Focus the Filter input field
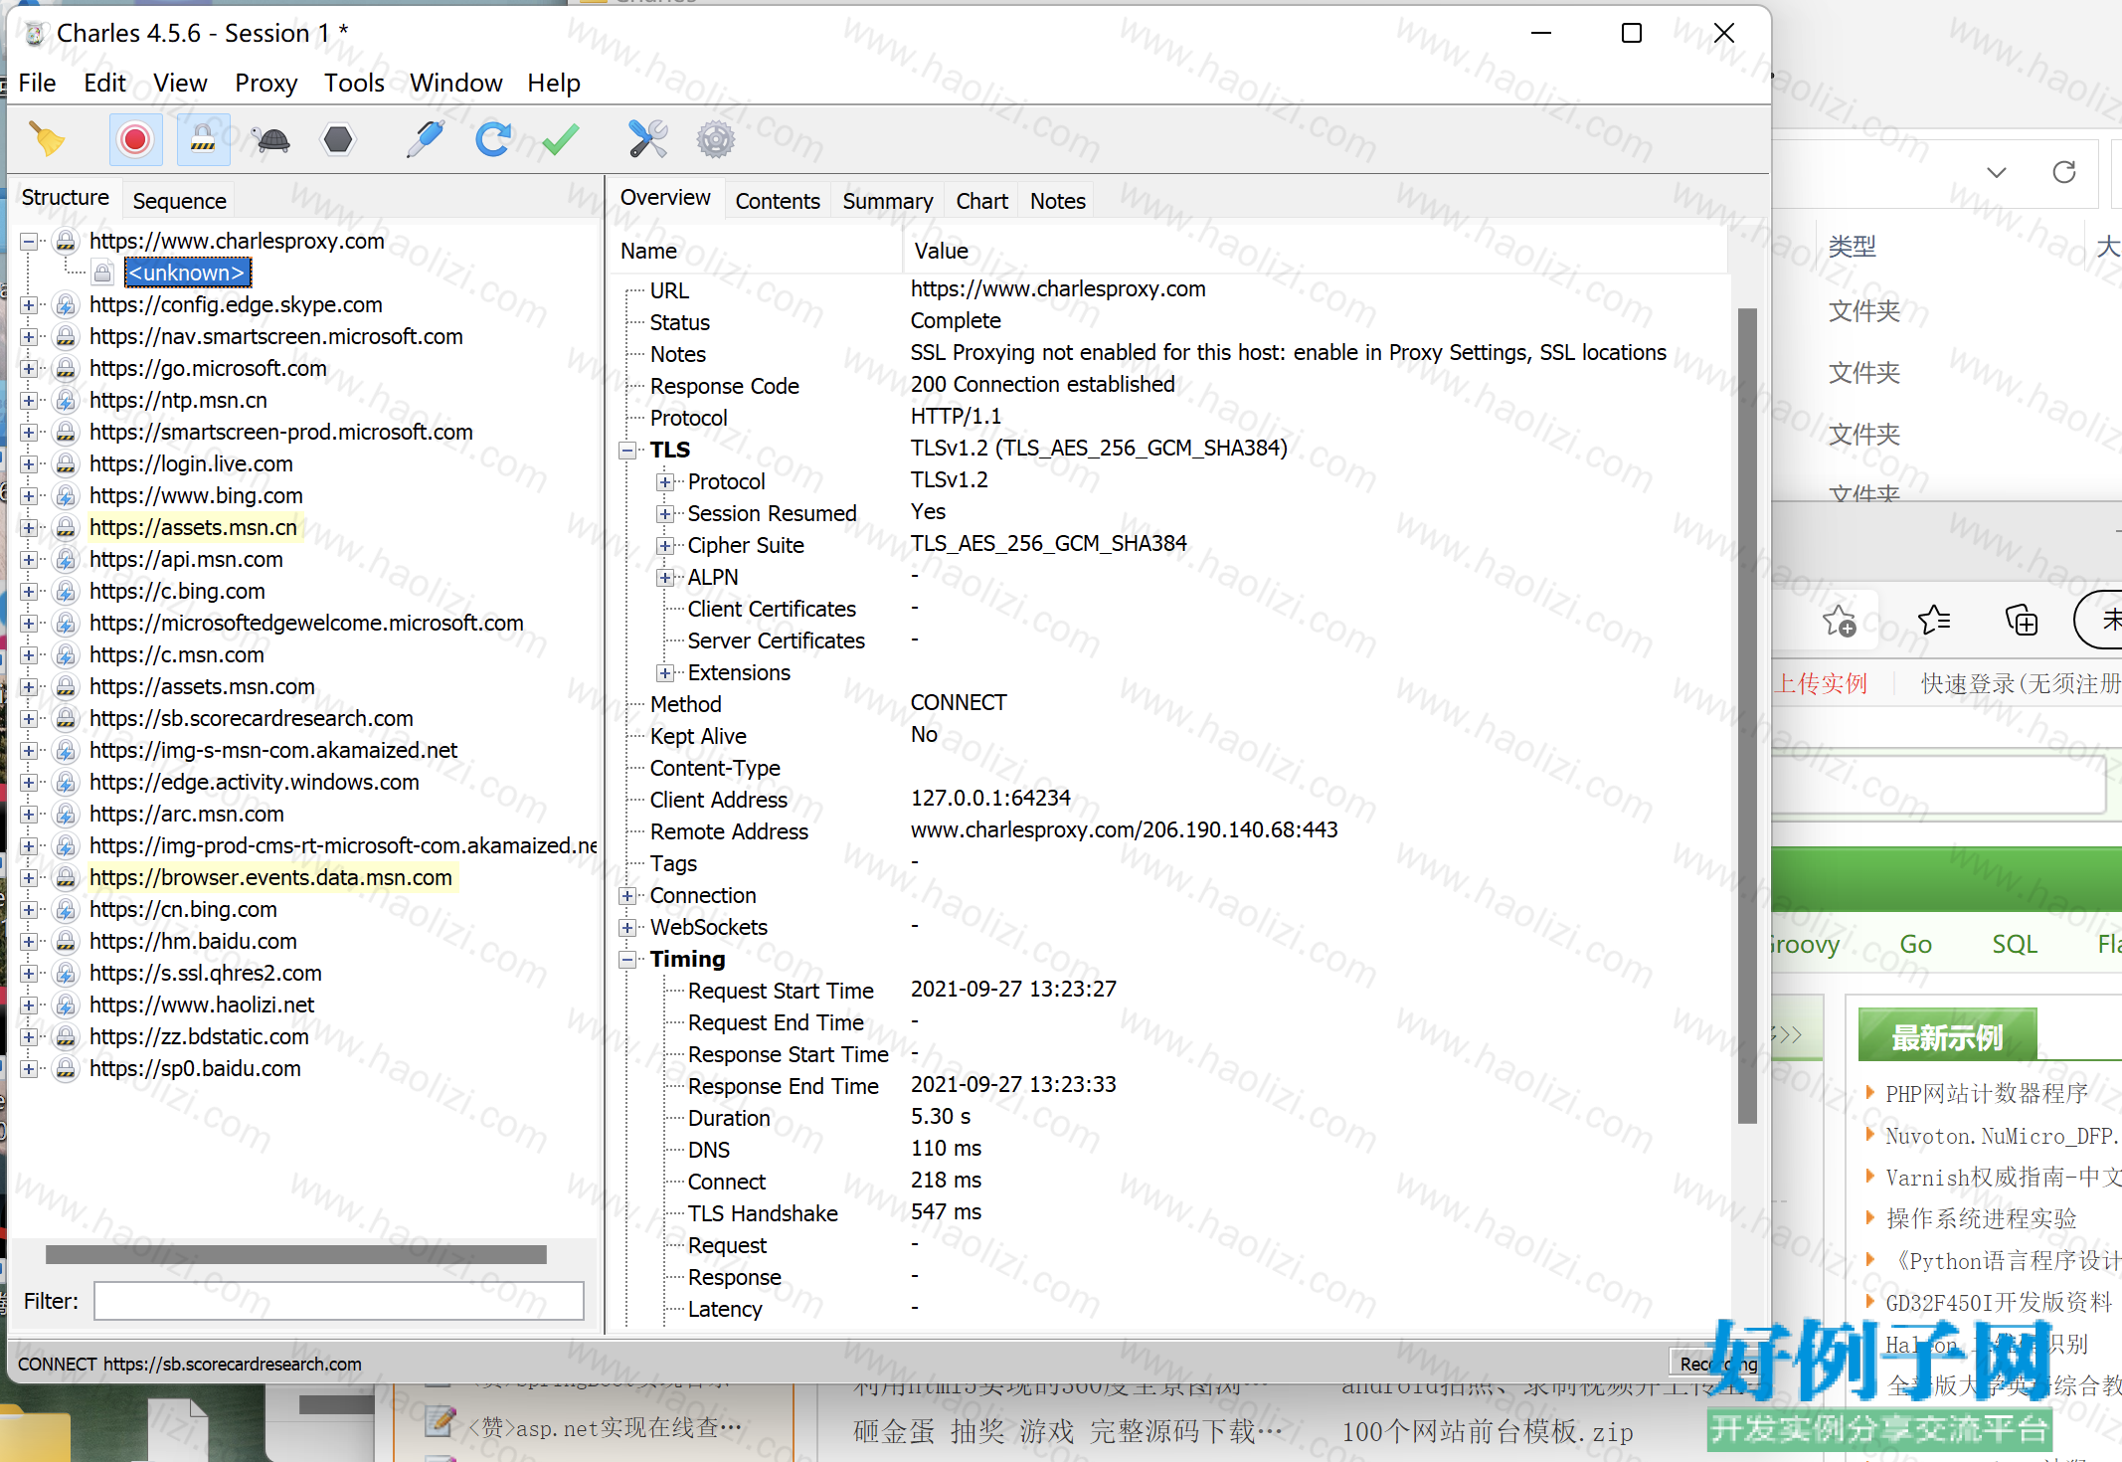The image size is (2122, 1462). click(339, 1301)
